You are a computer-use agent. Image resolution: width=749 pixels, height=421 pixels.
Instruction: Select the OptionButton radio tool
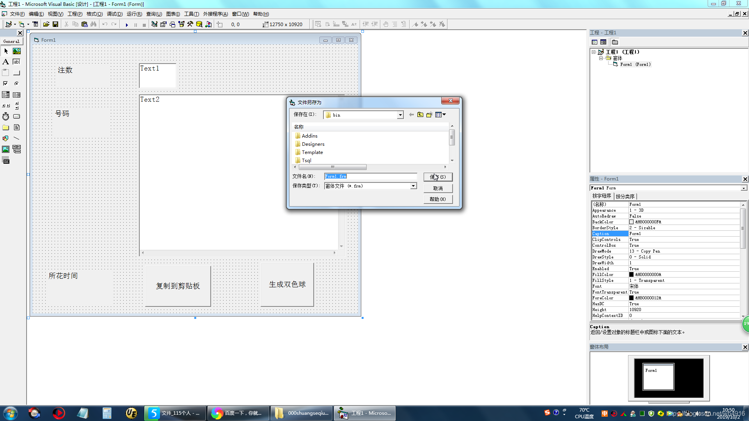click(17, 83)
